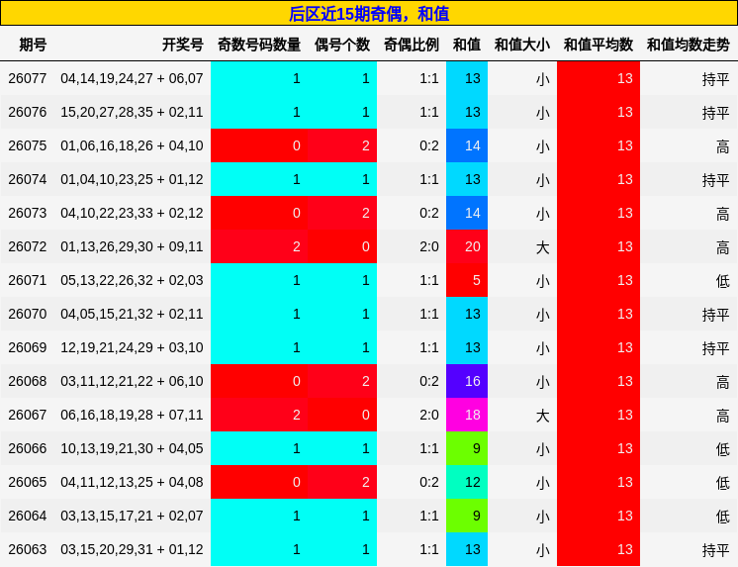
Task: Select issue number 26072
Action: [x=28, y=246]
